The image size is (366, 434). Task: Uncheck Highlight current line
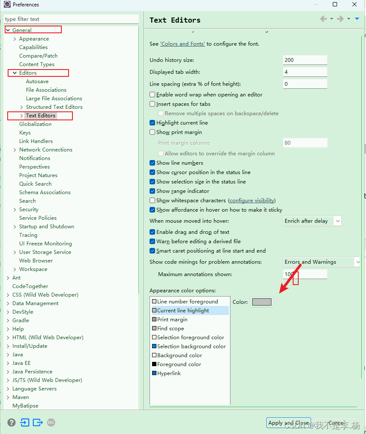(x=152, y=122)
